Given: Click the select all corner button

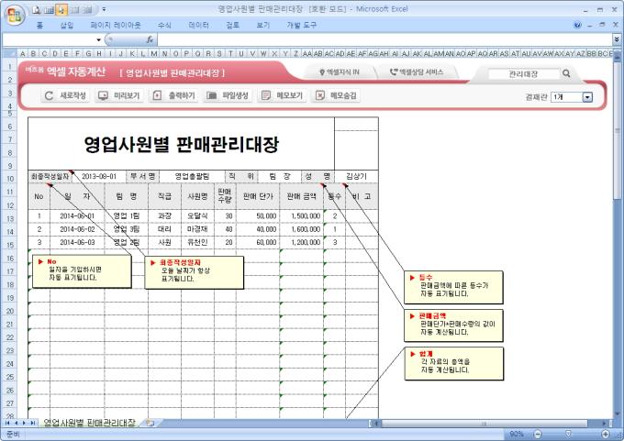Looking at the screenshot, I should [10, 53].
